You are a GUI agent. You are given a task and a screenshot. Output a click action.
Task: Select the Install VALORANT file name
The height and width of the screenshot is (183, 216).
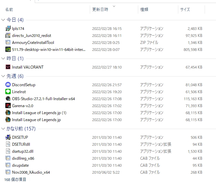click(28, 67)
